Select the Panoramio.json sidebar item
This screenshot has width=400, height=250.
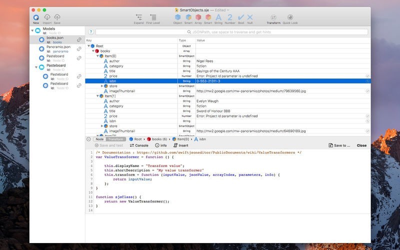click(58, 49)
